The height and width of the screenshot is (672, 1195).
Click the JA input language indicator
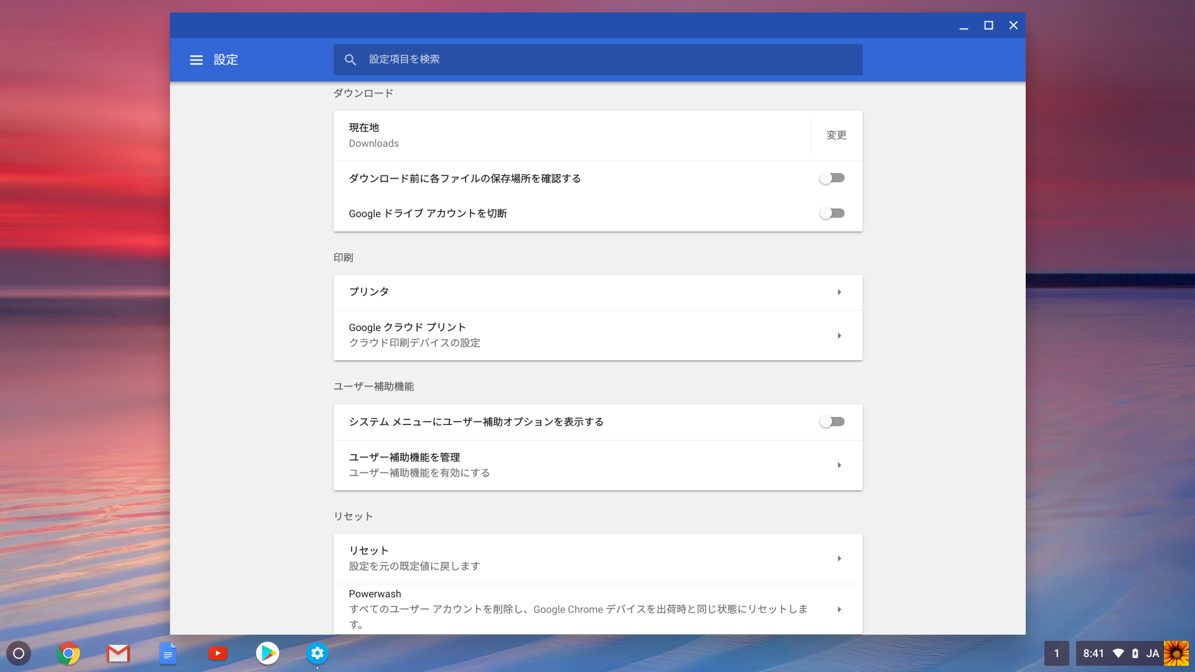point(1152,653)
